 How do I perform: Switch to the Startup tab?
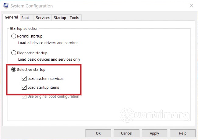pyautogui.click(x=60, y=18)
